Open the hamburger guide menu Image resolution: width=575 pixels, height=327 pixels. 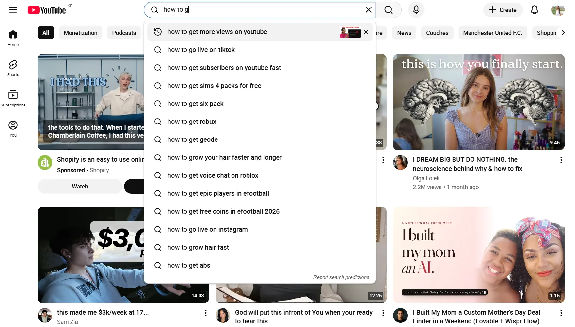pos(13,10)
